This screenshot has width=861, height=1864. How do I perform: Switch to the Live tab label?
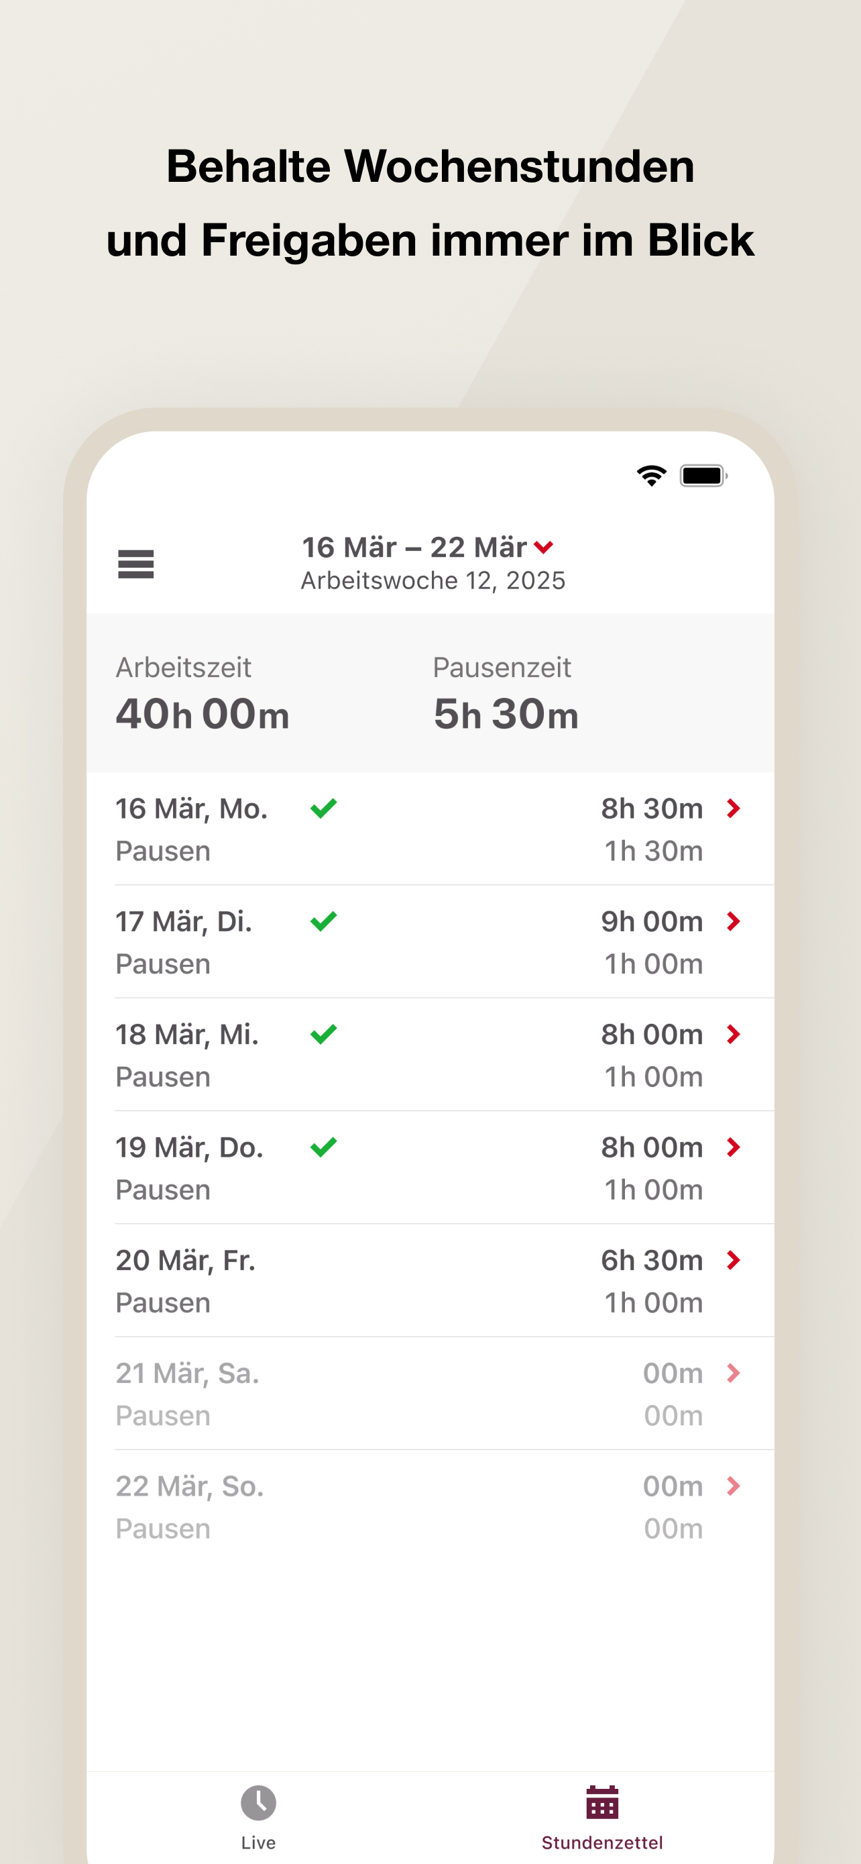(258, 1843)
